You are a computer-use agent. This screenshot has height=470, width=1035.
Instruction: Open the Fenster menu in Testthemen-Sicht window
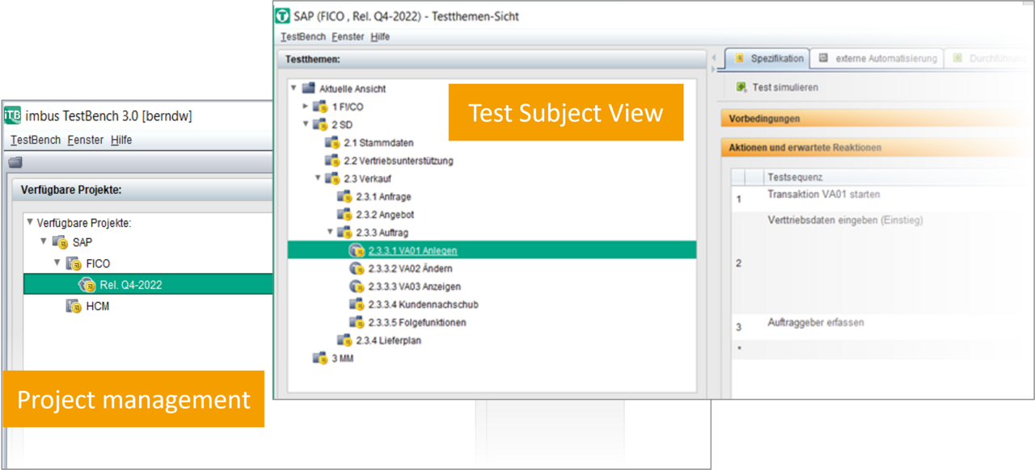point(348,37)
